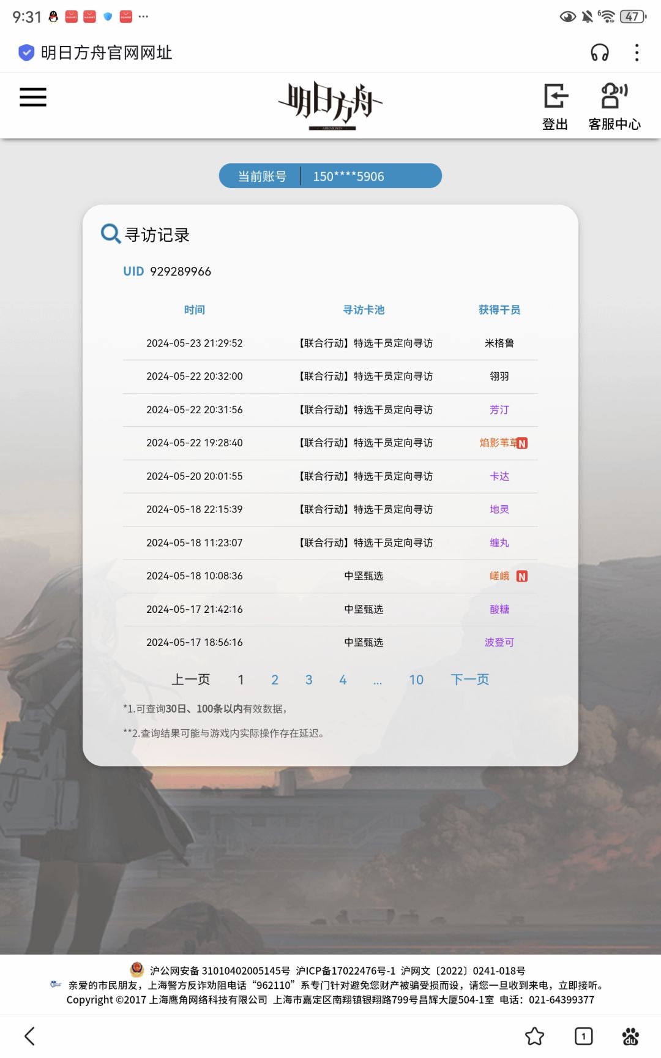Click operator name 酸糖
The image size is (661, 1058).
(x=499, y=609)
